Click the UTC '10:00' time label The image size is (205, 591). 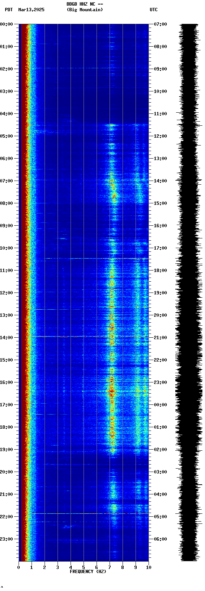pyautogui.click(x=160, y=91)
